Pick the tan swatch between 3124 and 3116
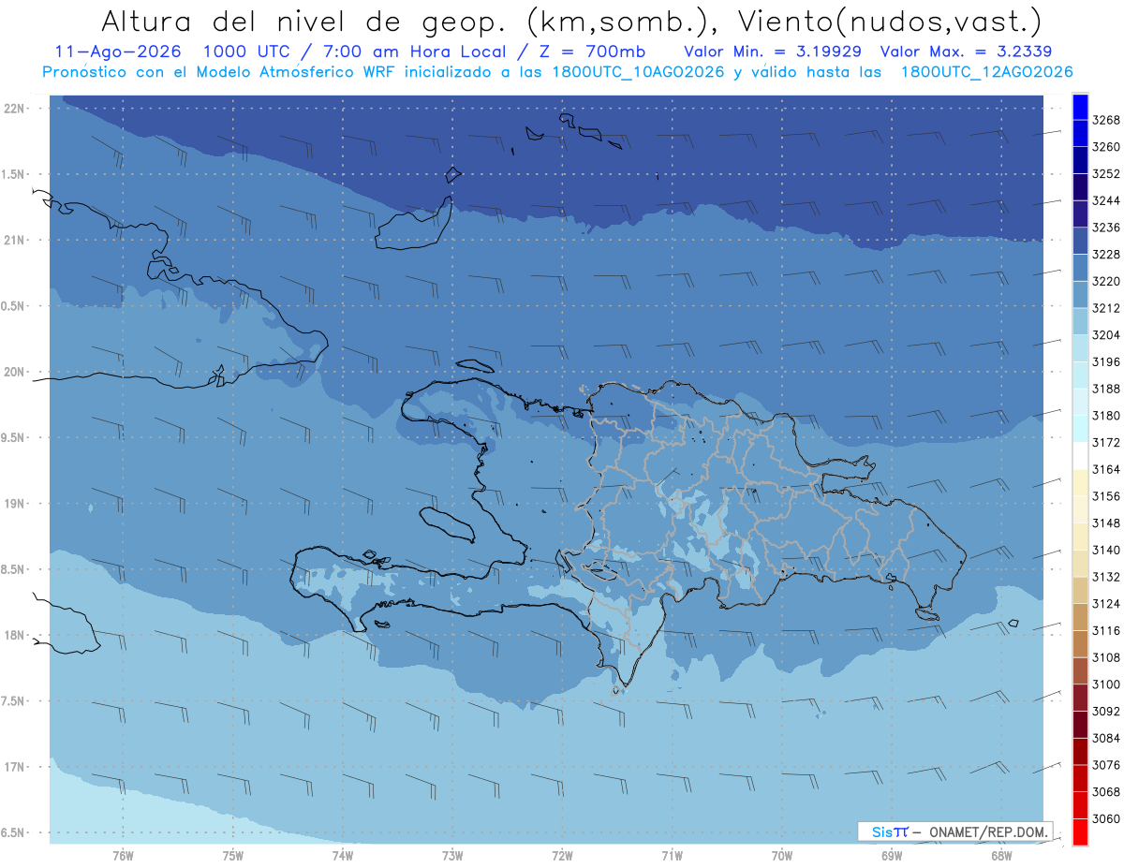The width and height of the screenshot is (1124, 868). tap(1079, 617)
